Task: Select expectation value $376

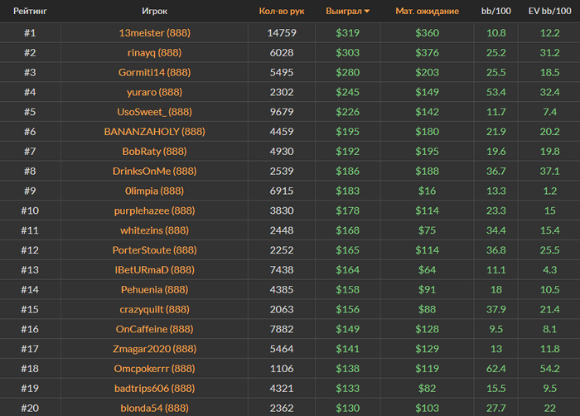Action: tap(428, 52)
